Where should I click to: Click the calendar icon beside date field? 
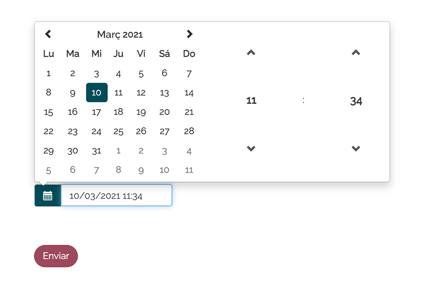coord(48,196)
